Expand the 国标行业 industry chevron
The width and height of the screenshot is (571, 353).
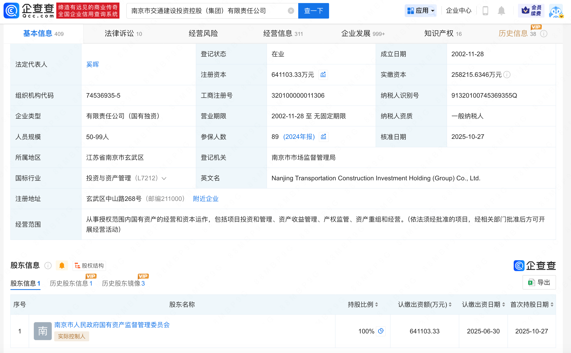(x=164, y=178)
